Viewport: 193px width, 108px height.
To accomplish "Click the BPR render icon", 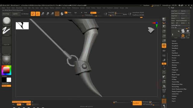I will 164,19.
